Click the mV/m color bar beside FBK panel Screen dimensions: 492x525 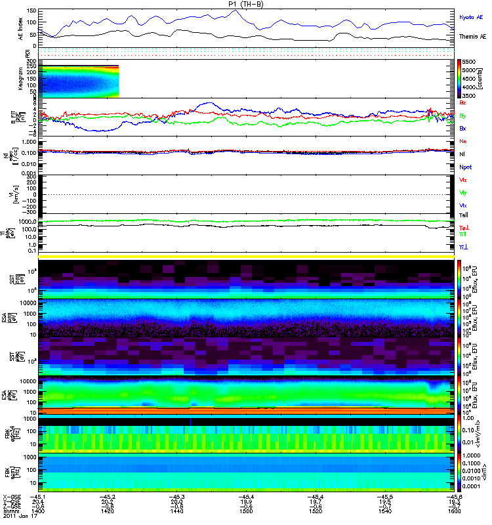[461, 434]
